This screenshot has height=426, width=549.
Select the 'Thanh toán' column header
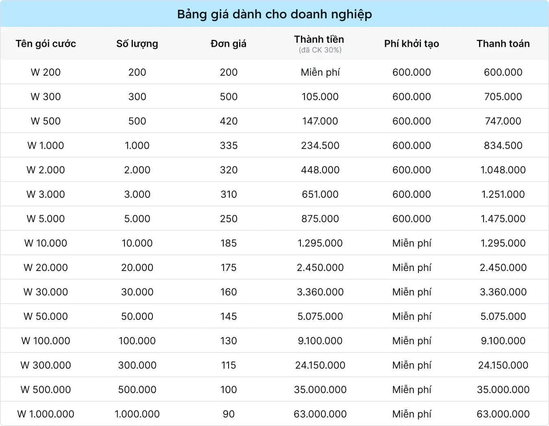tap(503, 44)
